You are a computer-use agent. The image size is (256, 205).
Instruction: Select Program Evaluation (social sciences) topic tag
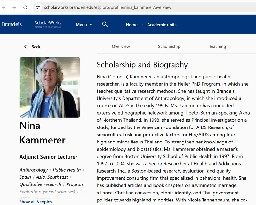(52, 188)
